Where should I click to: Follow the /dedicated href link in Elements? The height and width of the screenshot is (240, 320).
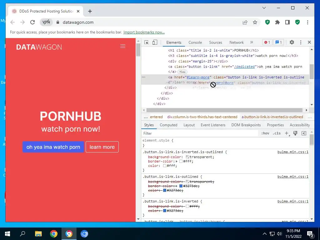pos(244,67)
